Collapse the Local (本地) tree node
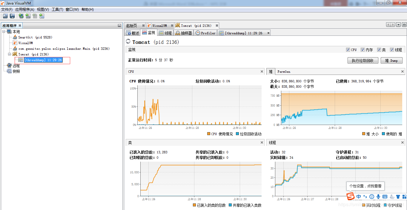 [x=4, y=32]
